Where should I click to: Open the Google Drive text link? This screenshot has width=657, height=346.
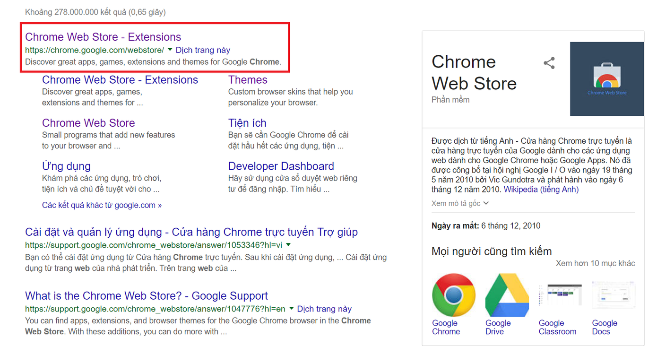[x=498, y=327]
